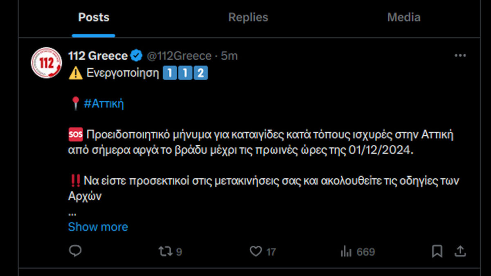
Task: Click the like count 17
Action: tap(271, 252)
